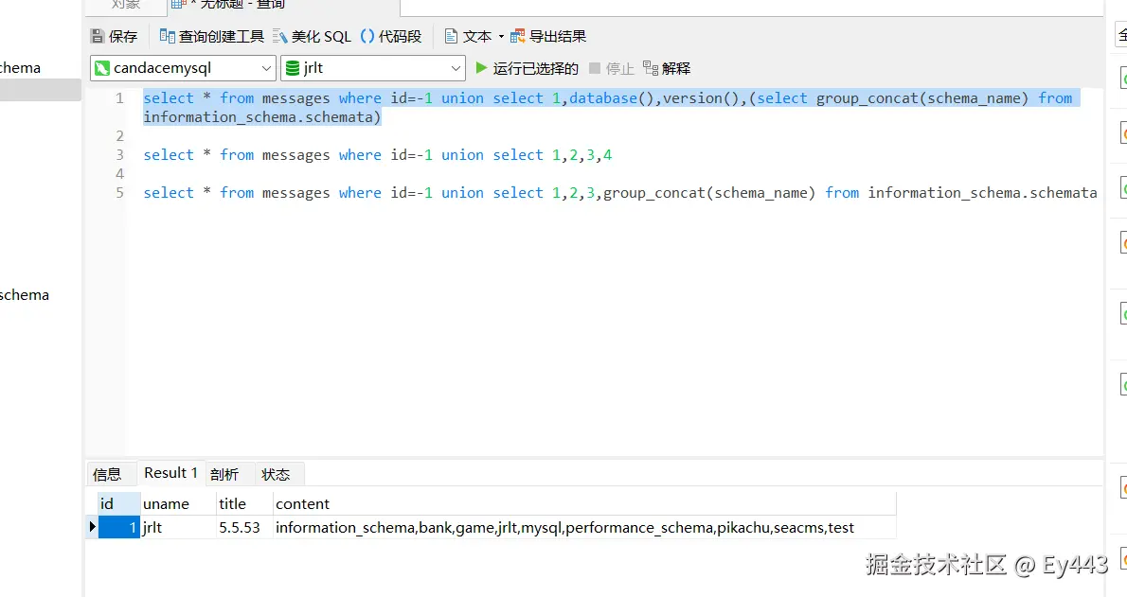Click Export Result (导出结果)
Viewport: 1127px width, 597px height.
[x=548, y=36]
